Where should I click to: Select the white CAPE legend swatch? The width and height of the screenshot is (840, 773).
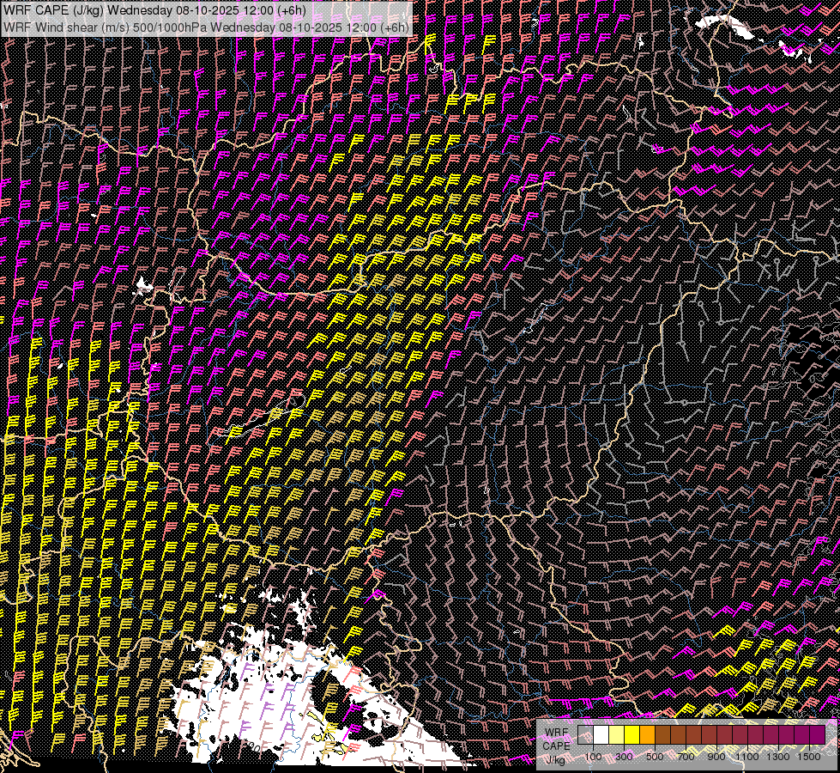click(601, 735)
